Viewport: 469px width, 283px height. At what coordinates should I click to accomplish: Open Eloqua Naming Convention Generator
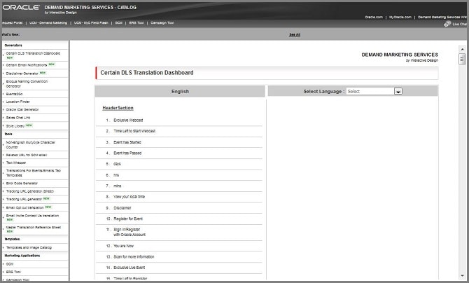(27, 84)
